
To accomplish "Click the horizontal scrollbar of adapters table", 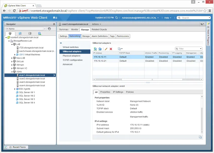I will coord(152,80).
